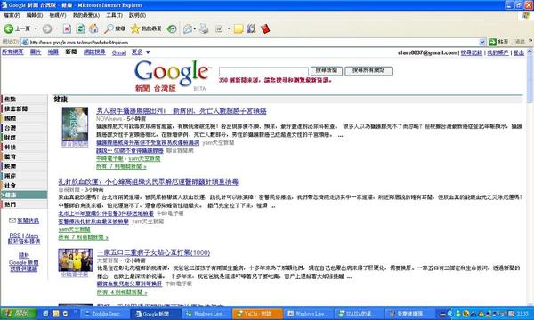
Task: Select the highlighted 健康 section in sidebar
Action: pyautogui.click(x=24, y=195)
